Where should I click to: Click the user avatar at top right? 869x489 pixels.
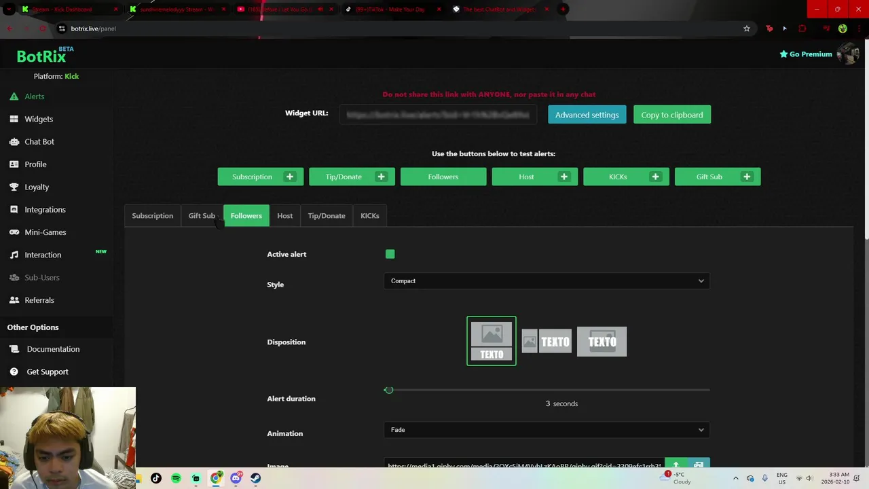pos(847,54)
